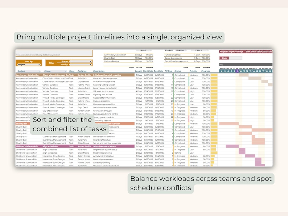Click the Priority column header
The width and height of the screenshot is (288, 216).
(x=193, y=71)
